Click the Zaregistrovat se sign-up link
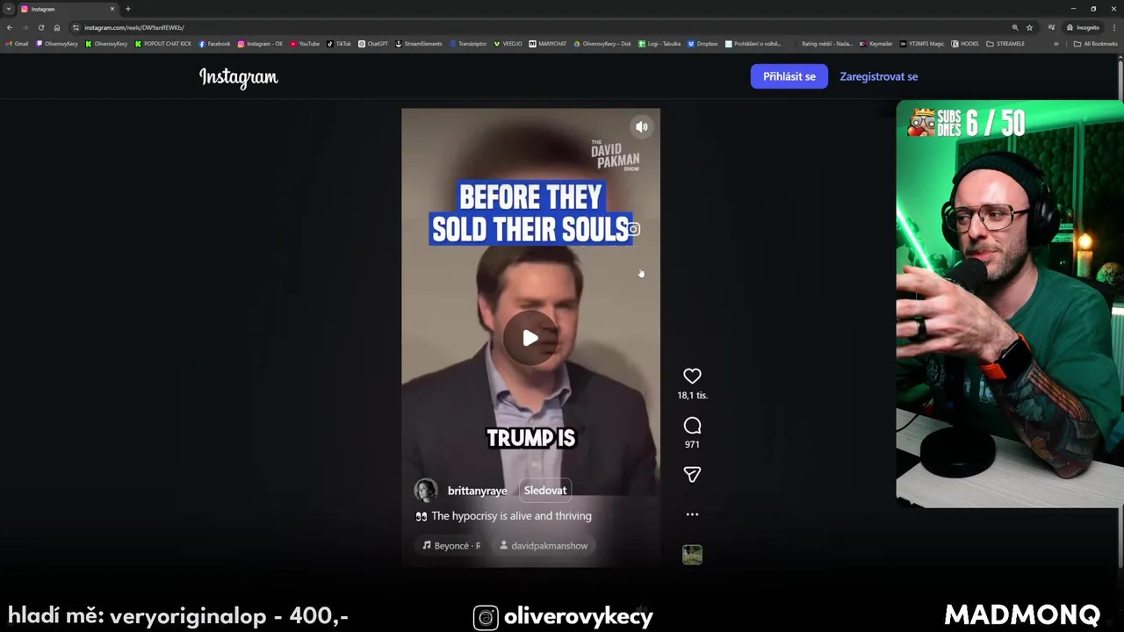Screen dimensions: 1124x632 tap(878, 76)
